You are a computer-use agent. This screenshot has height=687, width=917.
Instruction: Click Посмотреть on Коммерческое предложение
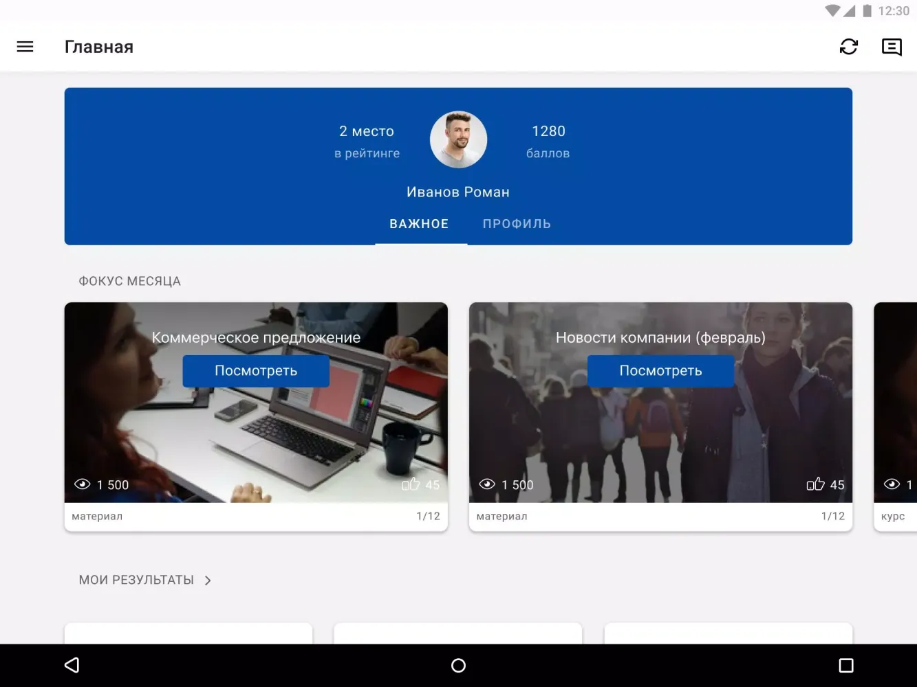[x=256, y=371]
